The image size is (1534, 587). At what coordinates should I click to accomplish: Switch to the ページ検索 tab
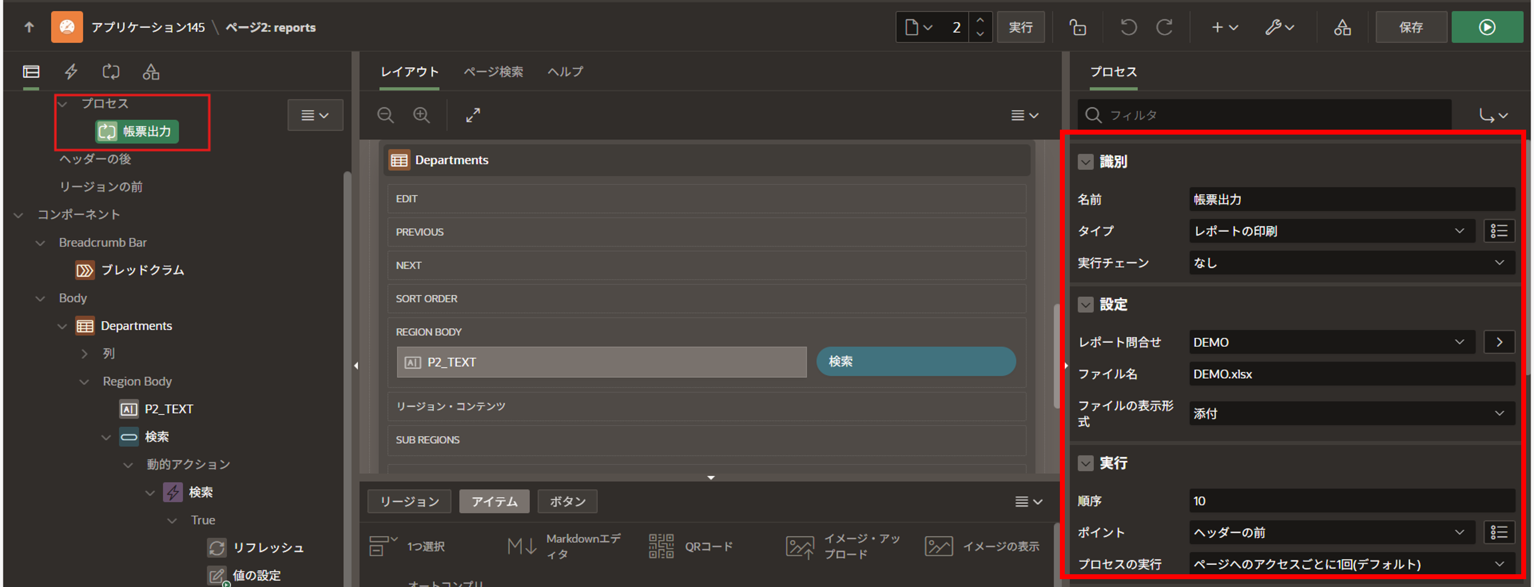[493, 72]
